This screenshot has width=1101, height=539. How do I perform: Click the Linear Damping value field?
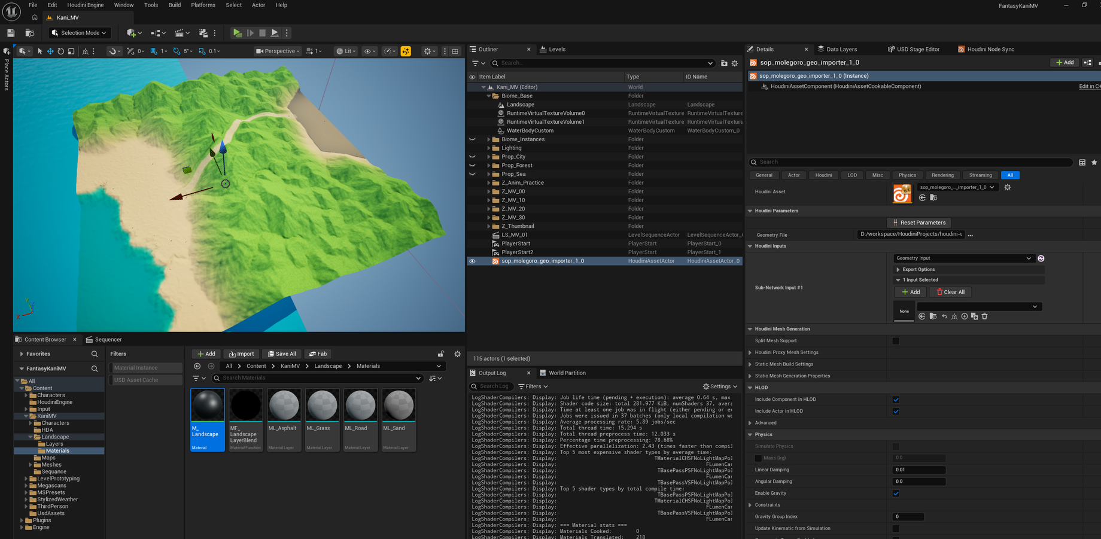pyautogui.click(x=919, y=470)
